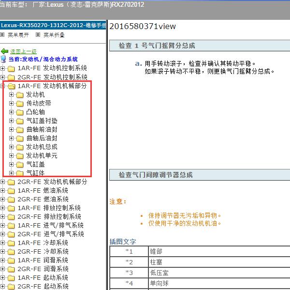Expand the 2GR-FE 冷却系统 node
The image size is (290, 290).
pos(2,251)
